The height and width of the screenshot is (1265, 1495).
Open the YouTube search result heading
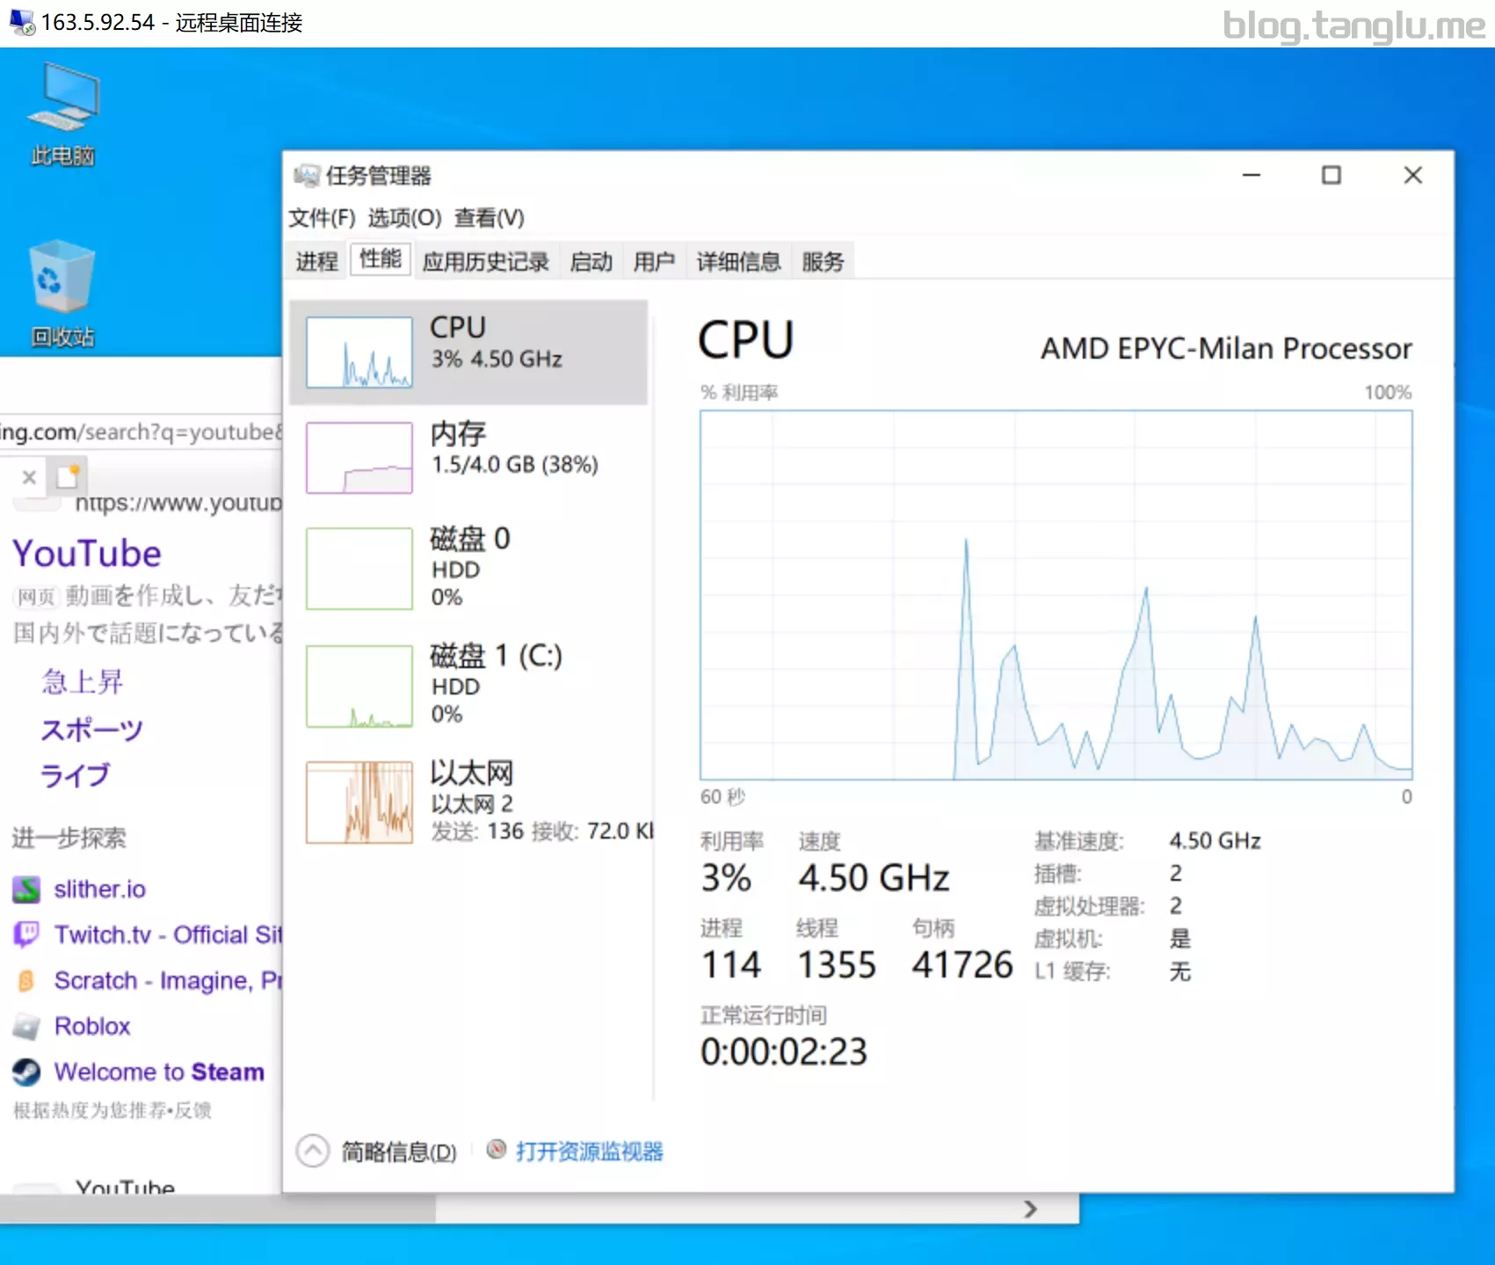click(87, 554)
